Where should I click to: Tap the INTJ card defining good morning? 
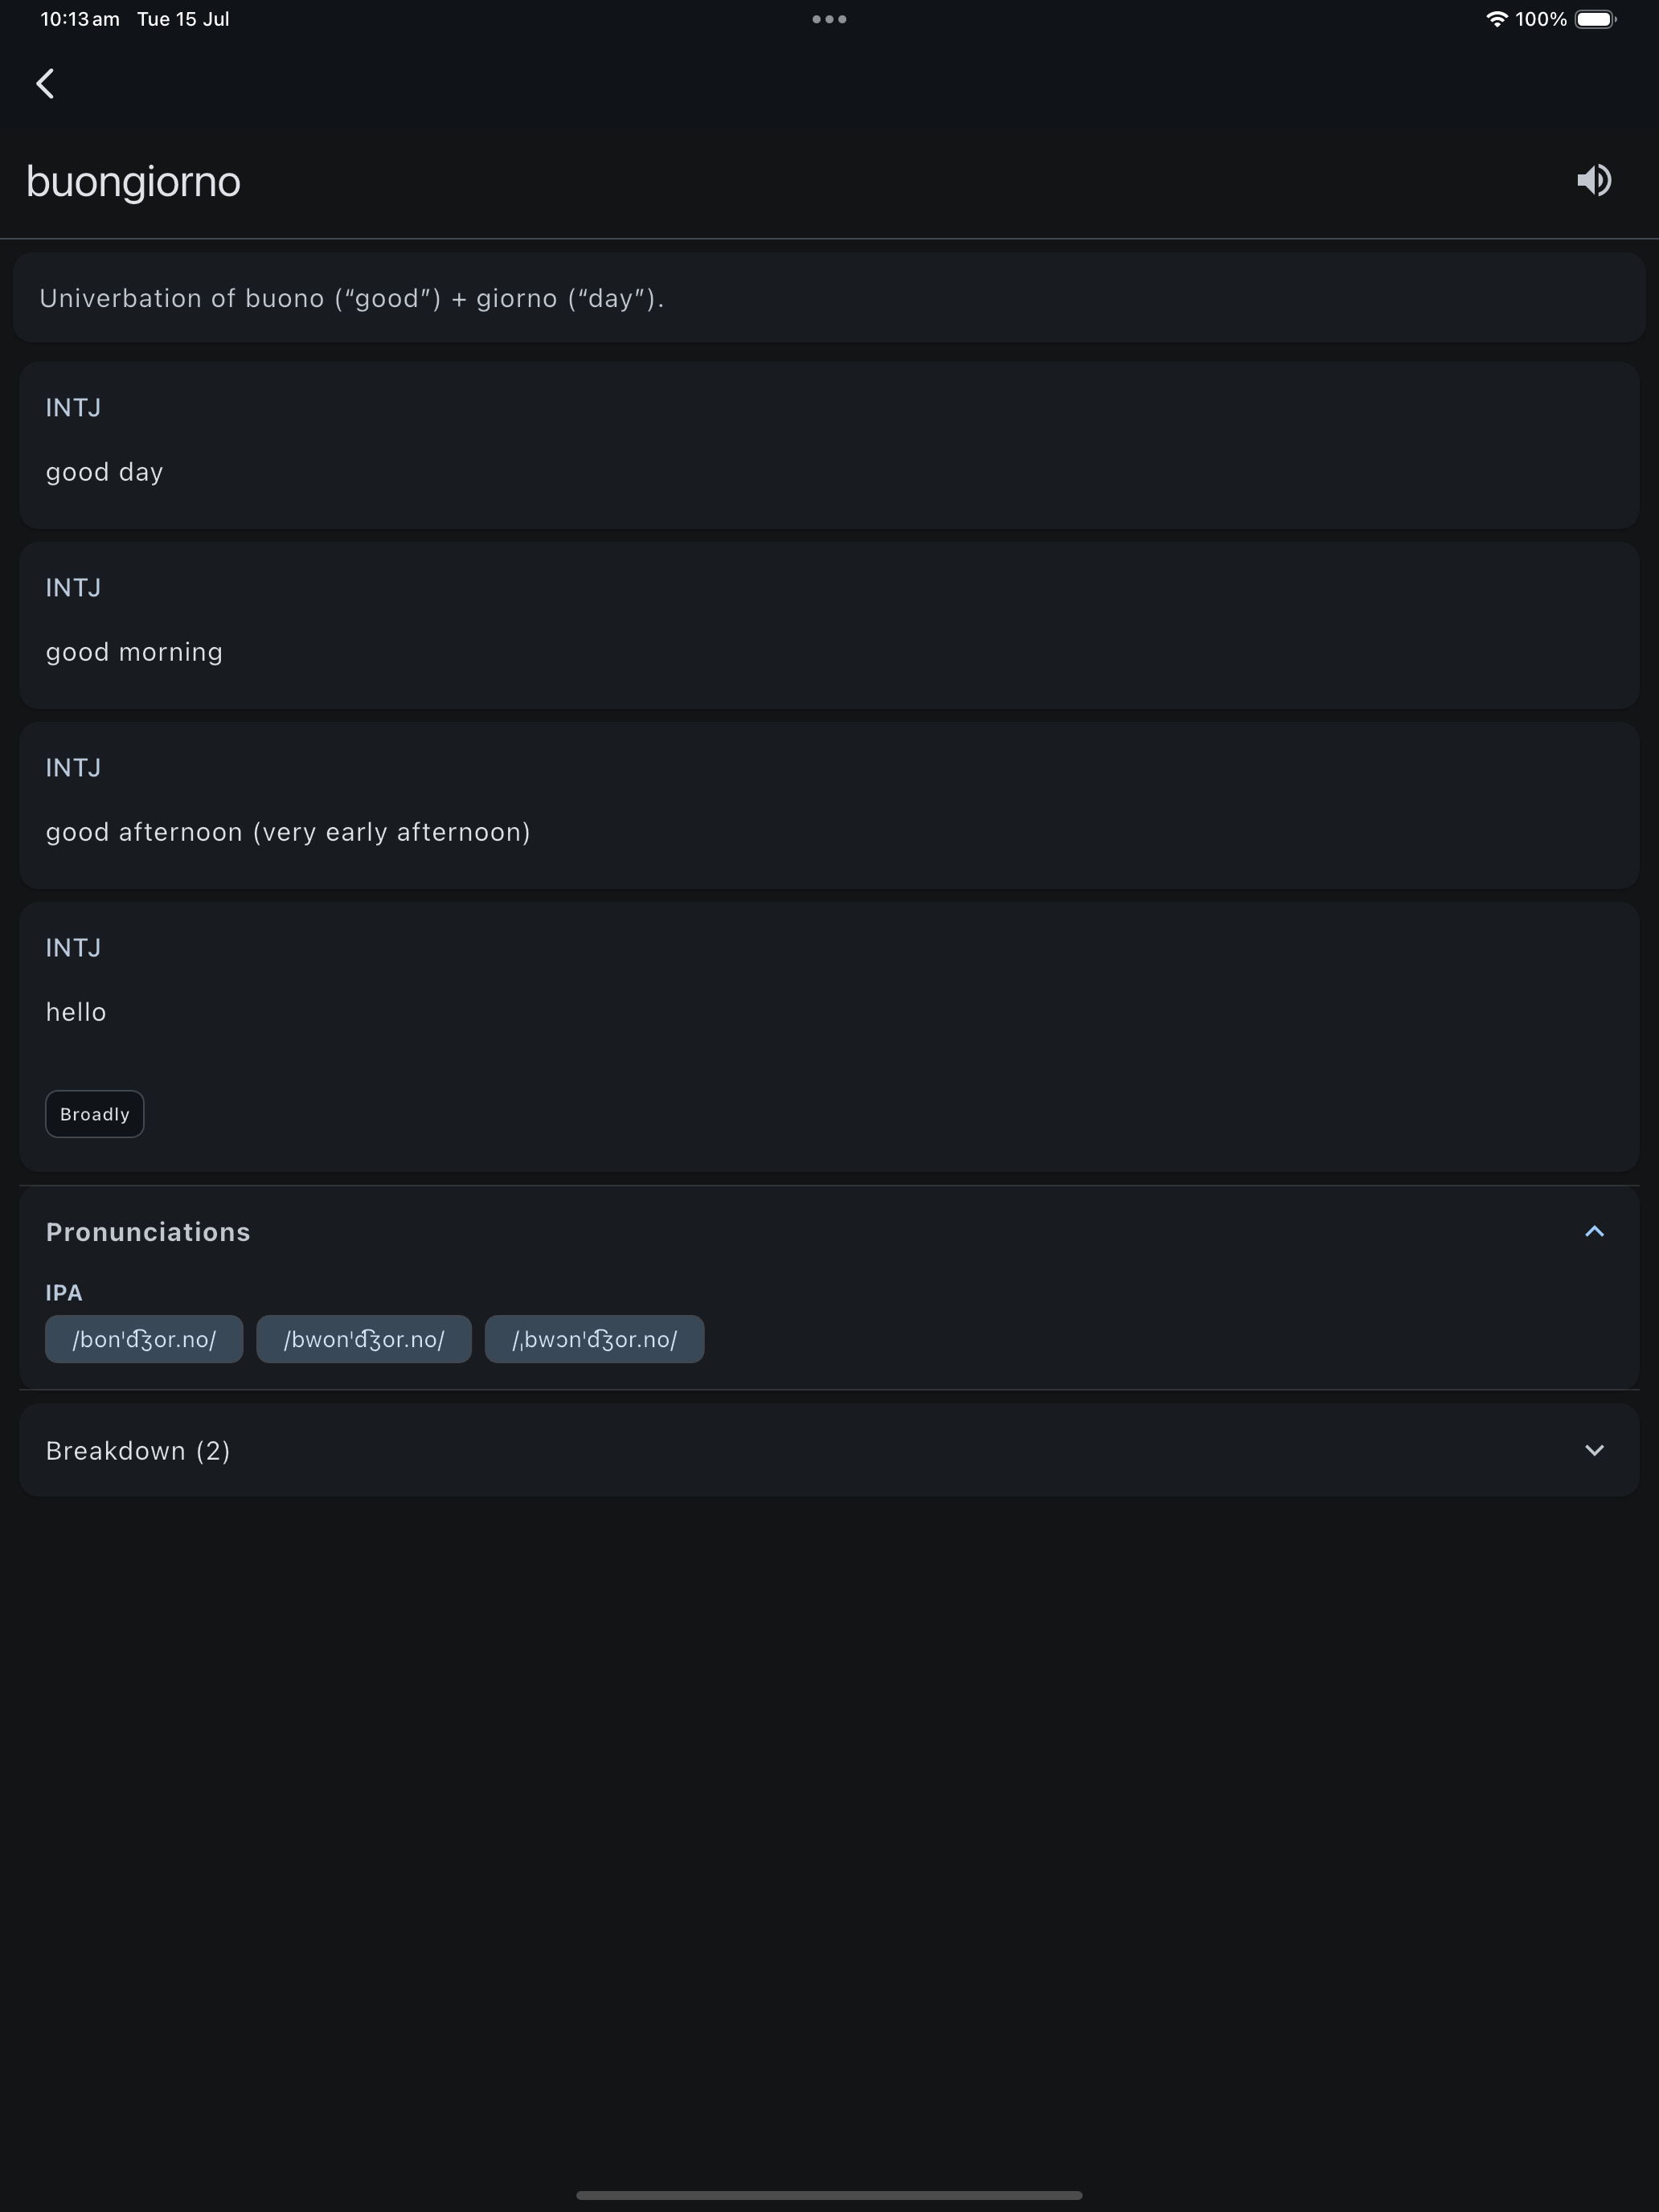coord(828,624)
